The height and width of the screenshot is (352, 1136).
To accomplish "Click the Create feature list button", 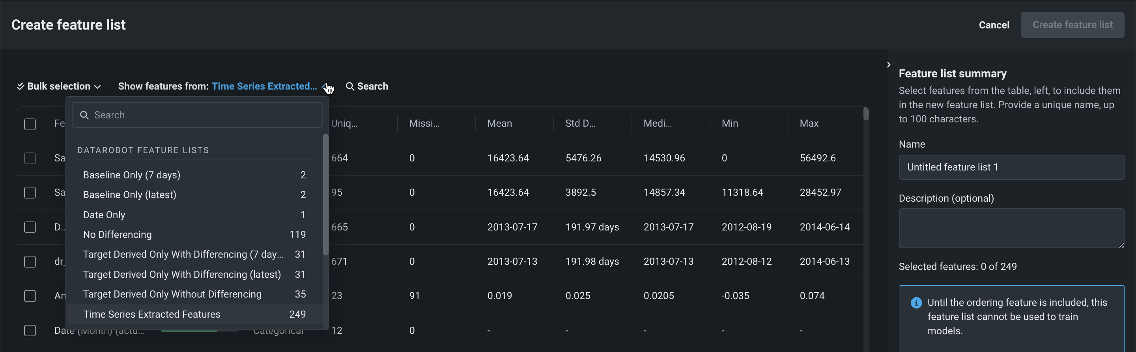I will point(1072,25).
